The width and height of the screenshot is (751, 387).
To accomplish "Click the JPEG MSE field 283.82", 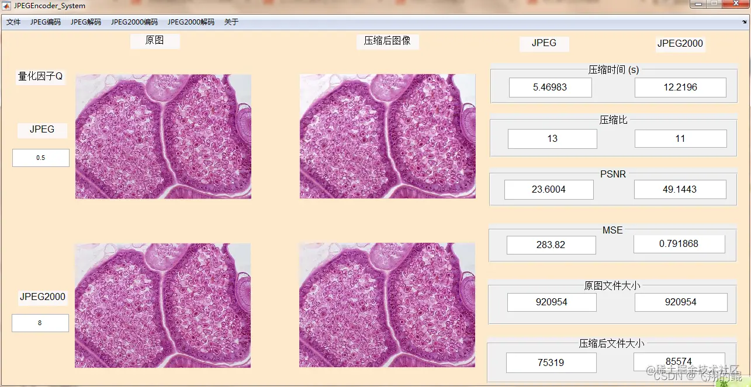I will (x=551, y=245).
